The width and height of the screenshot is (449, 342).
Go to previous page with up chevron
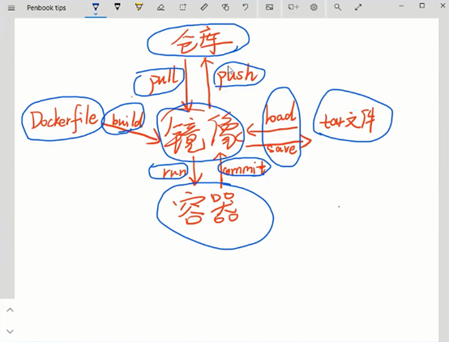10,310
